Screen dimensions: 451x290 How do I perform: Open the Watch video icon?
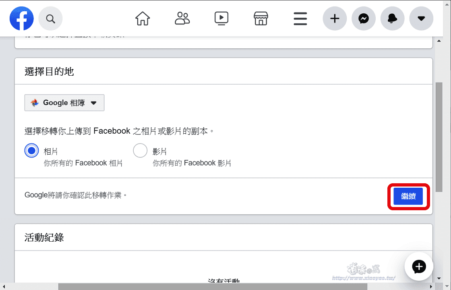pos(221,19)
